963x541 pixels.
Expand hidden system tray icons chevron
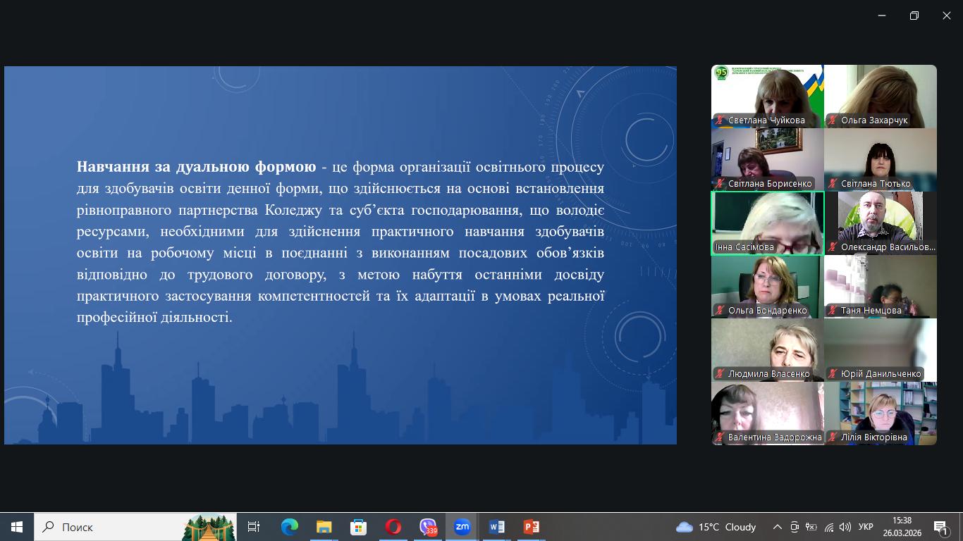777,527
